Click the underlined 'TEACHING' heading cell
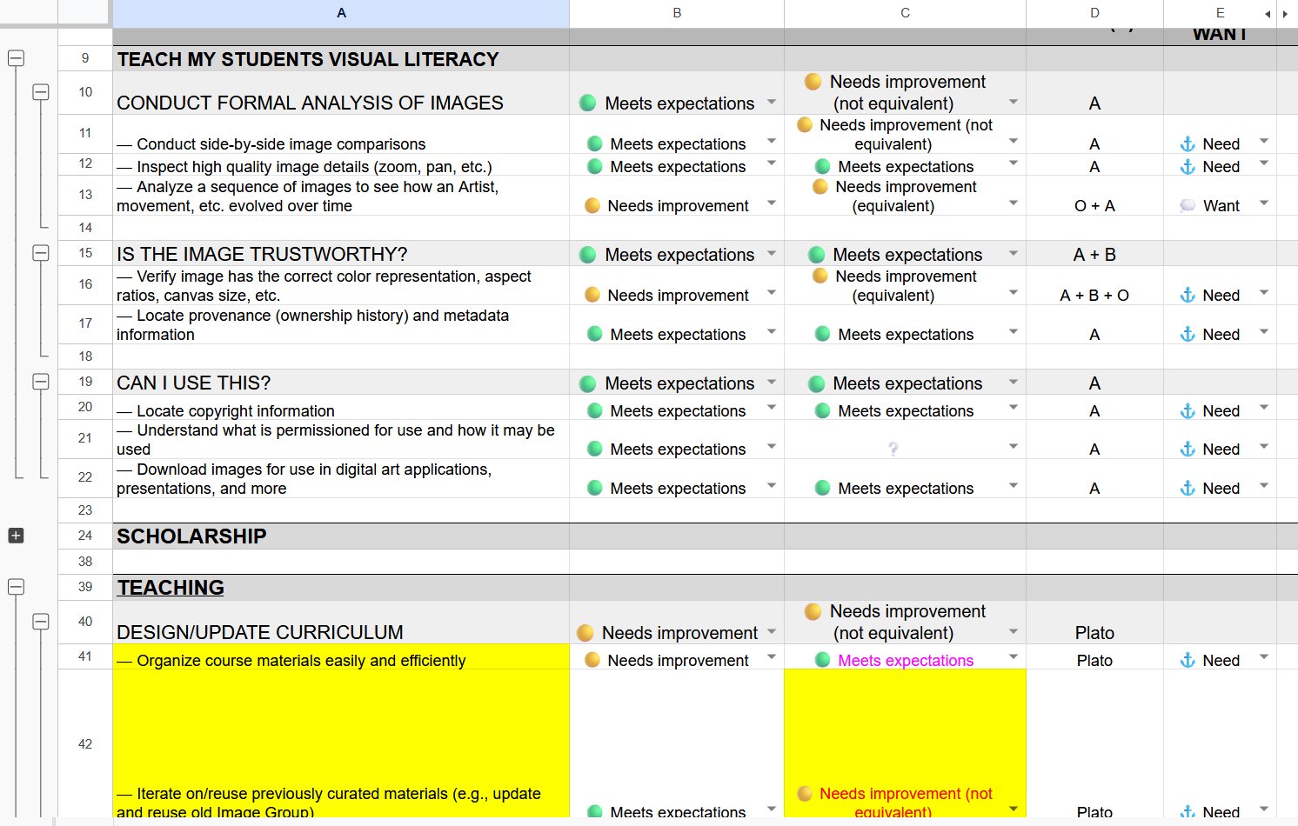The image size is (1298, 826). [x=341, y=588]
